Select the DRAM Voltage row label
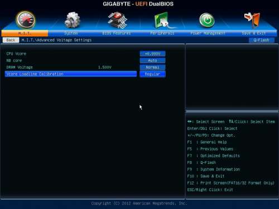This screenshot has width=279, height=209. (20, 67)
